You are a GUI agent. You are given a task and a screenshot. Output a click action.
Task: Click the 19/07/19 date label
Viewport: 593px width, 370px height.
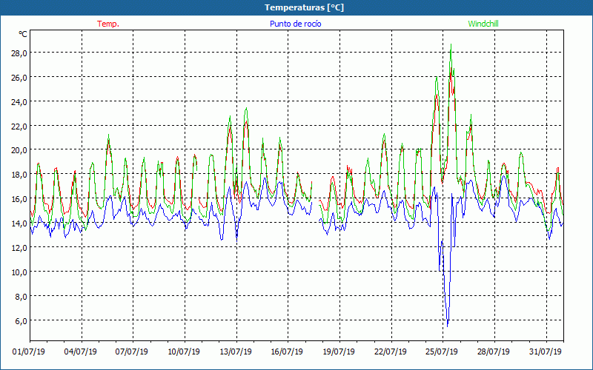[x=339, y=351]
